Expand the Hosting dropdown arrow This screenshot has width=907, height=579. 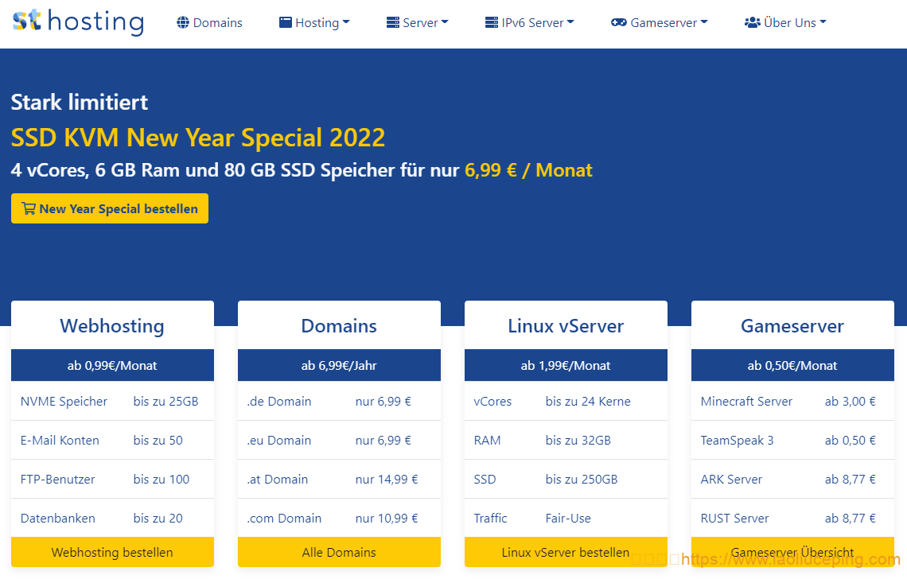(x=346, y=23)
